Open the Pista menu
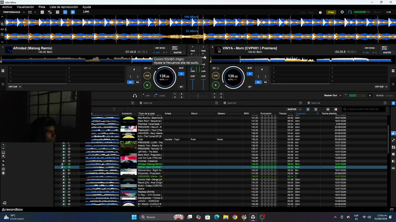This screenshot has width=396, height=222. pos(42,7)
